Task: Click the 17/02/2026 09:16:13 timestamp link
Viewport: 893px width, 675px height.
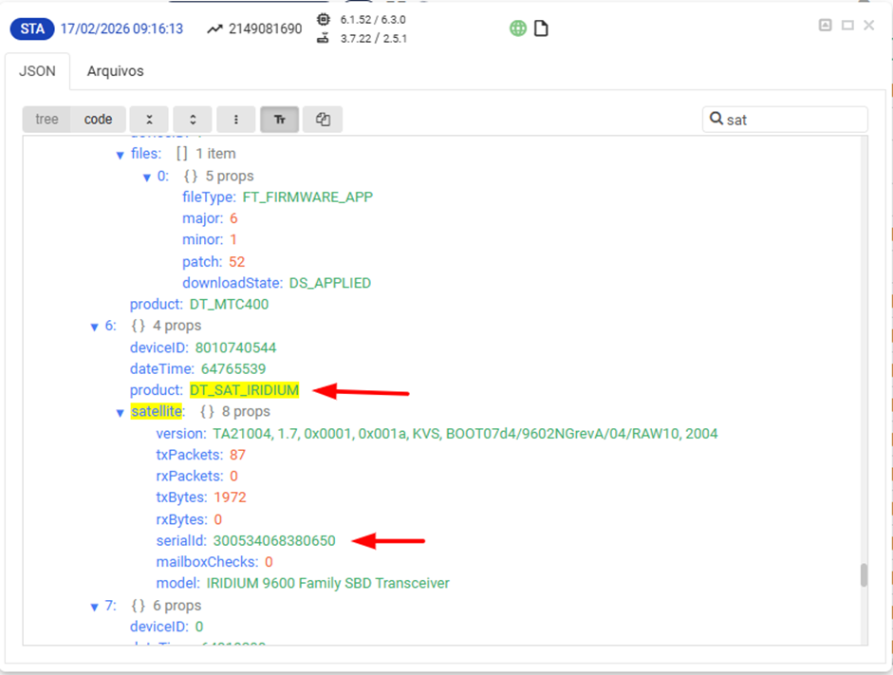Action: 121,28
